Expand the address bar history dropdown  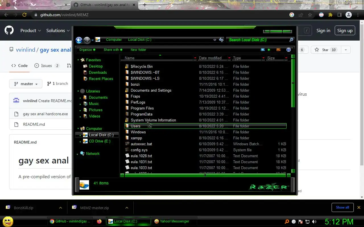click(x=215, y=40)
